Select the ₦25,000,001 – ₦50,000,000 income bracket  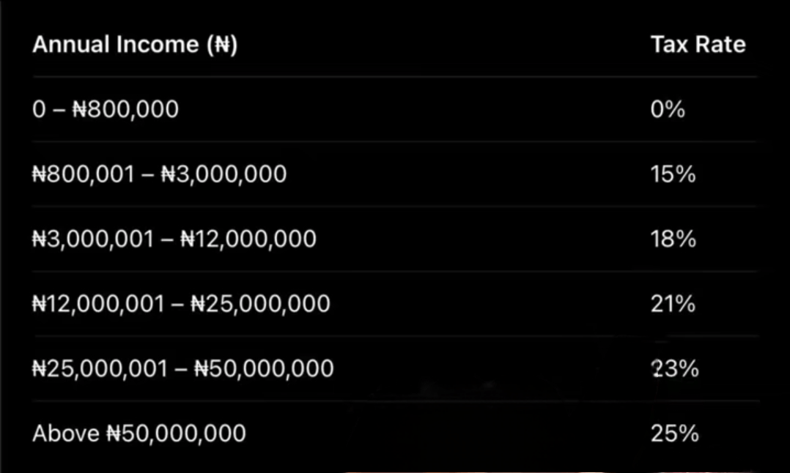(183, 368)
